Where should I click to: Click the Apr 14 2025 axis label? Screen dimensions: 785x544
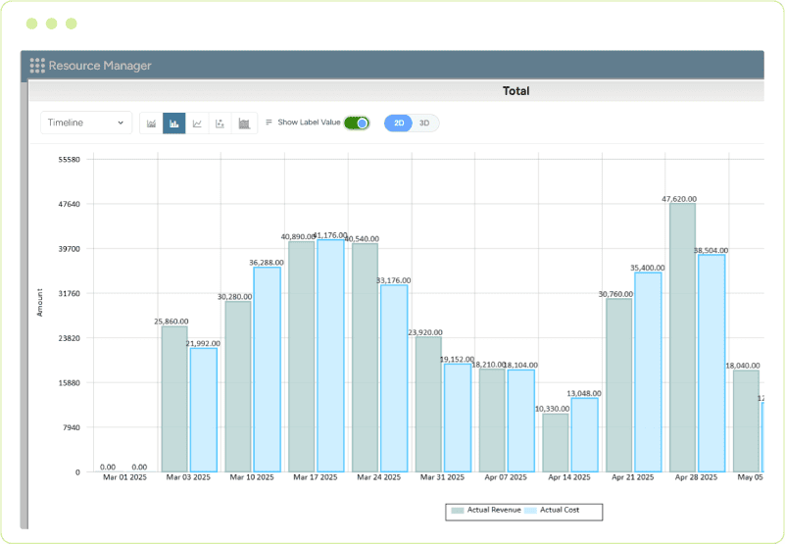[x=569, y=477]
